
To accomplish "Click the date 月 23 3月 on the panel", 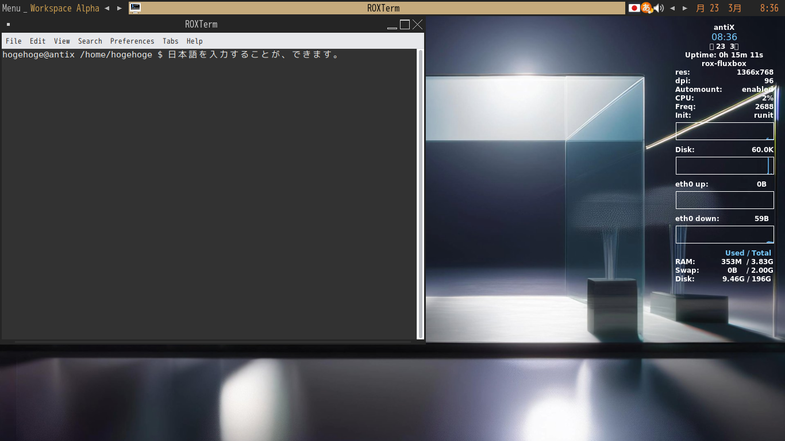I will click(719, 8).
